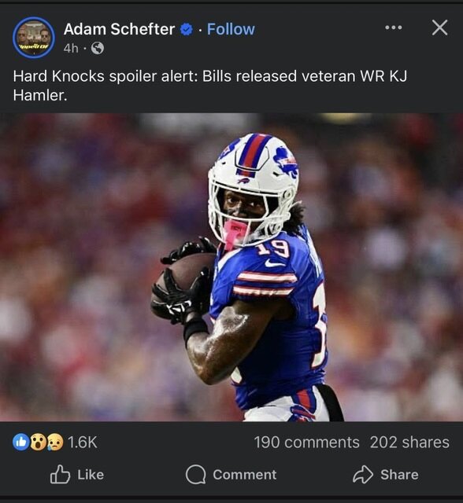
Task: Click the blue verified badge
Action: click(x=187, y=30)
